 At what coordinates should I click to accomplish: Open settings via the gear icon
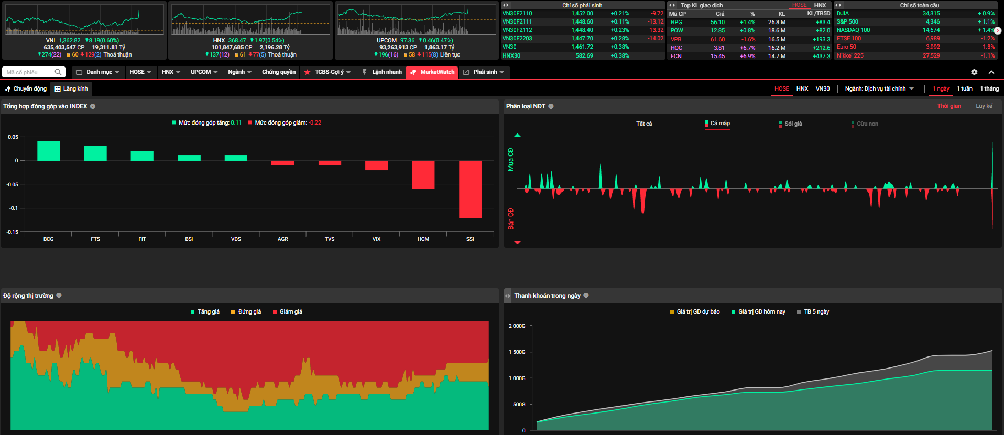[x=974, y=72]
